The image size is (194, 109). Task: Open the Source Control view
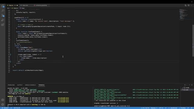click(x=3, y=15)
